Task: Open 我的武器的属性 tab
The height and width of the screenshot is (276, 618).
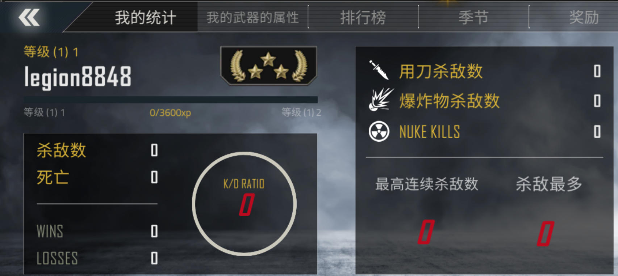Action: click(253, 17)
